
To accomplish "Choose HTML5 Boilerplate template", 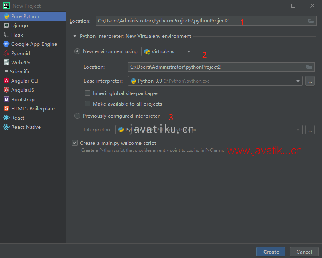I will coord(33,109).
